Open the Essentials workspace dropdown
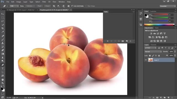This screenshot has width=177, height=99. point(168,6)
